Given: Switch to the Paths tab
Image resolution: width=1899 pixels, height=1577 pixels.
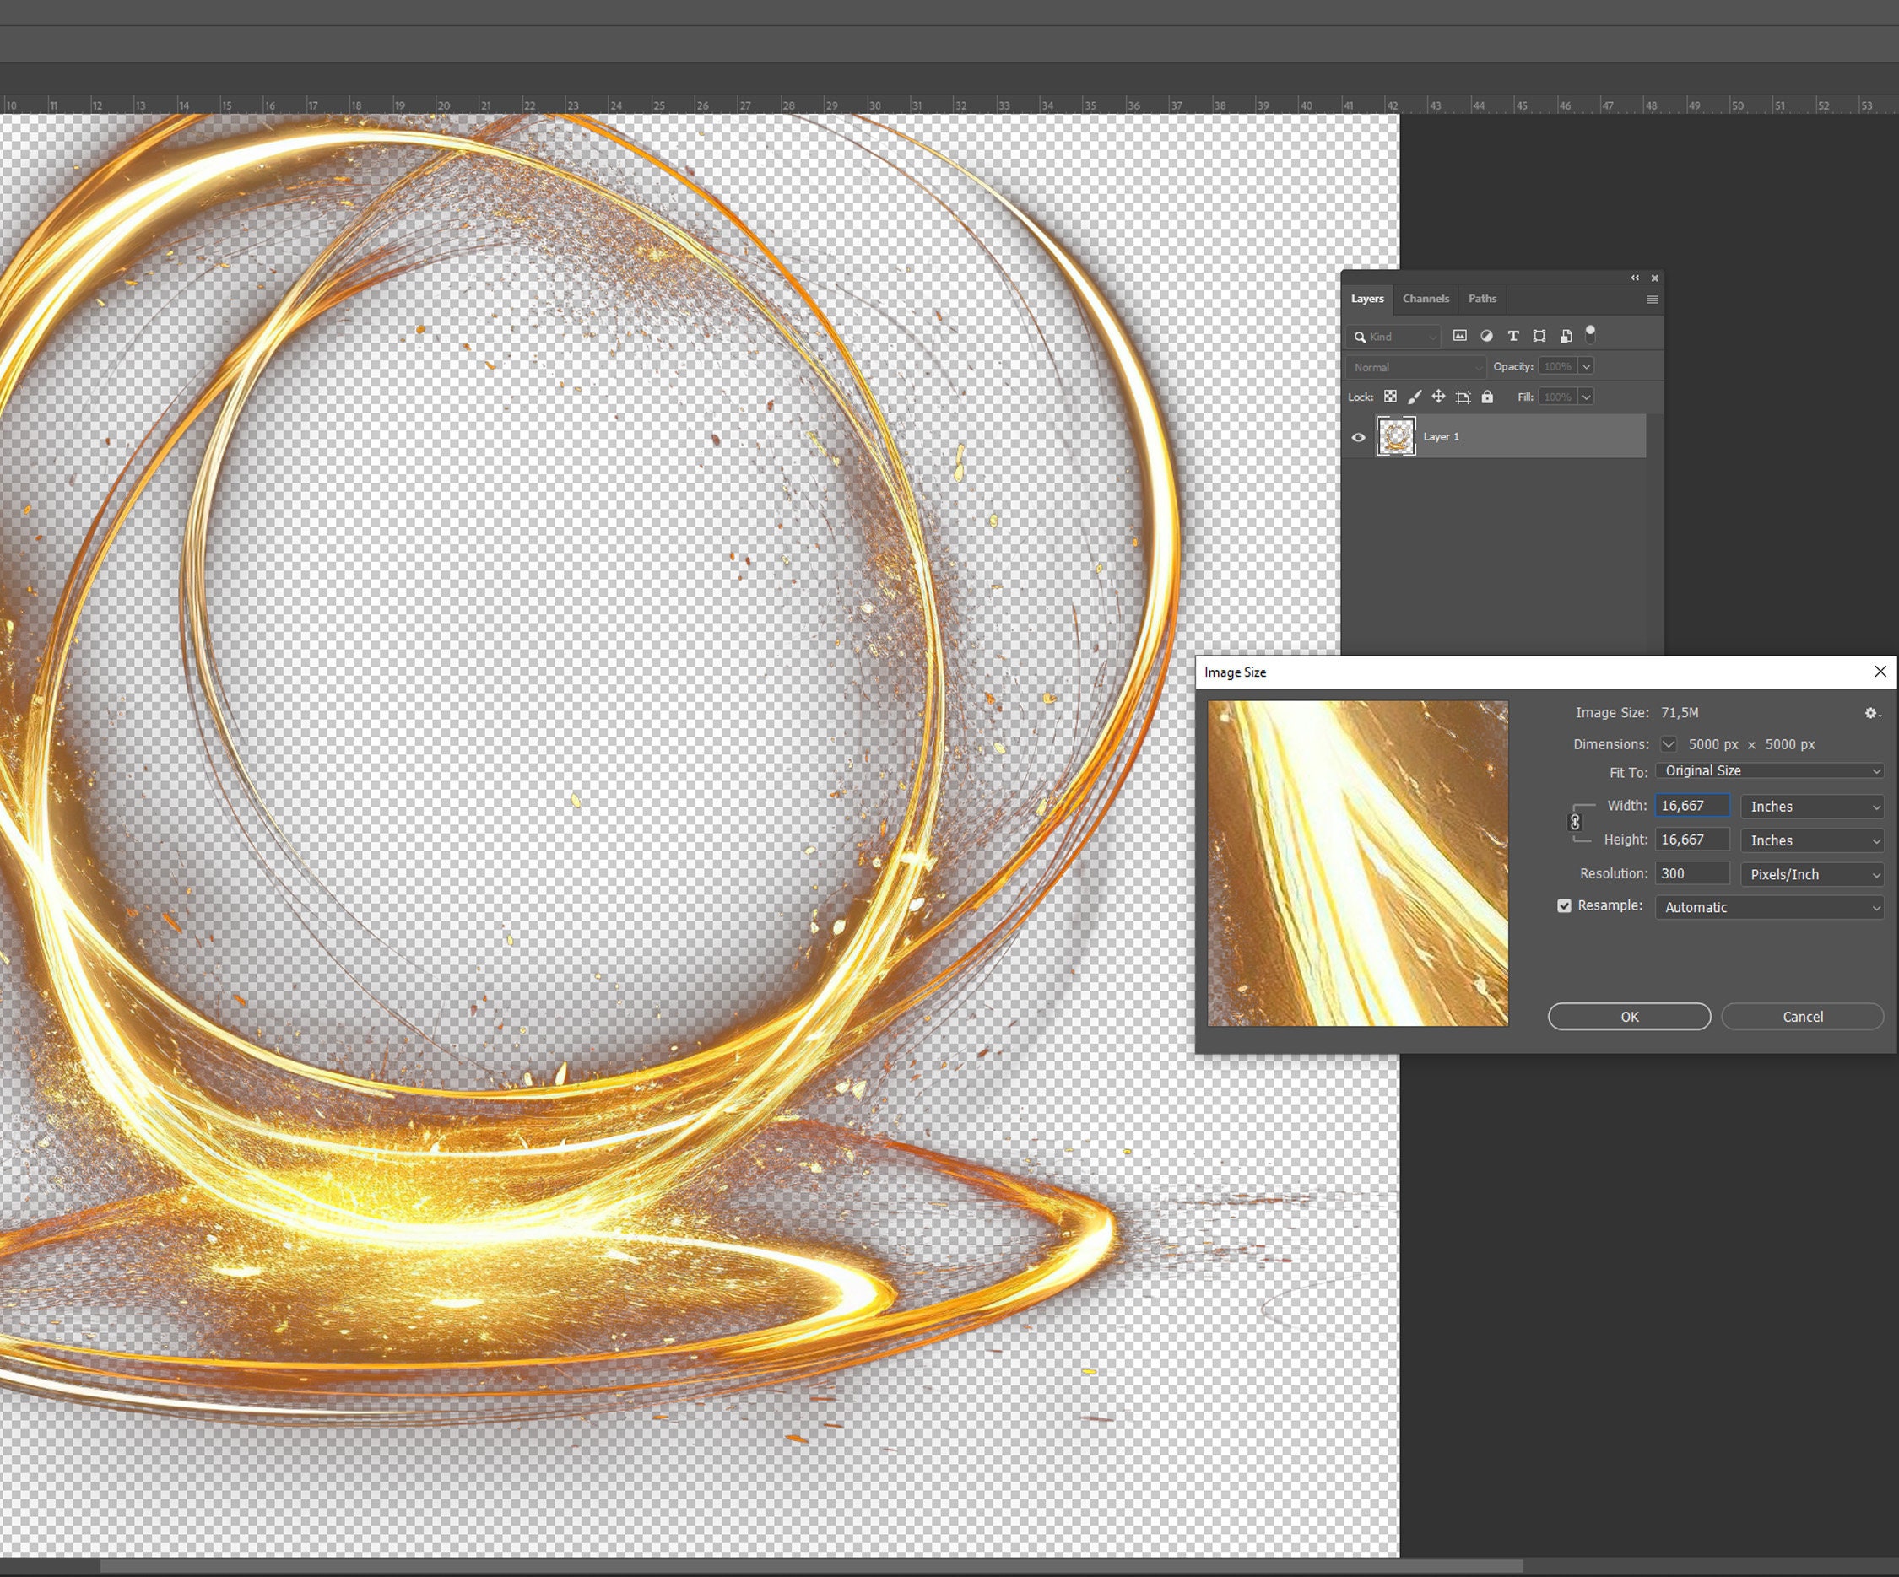Looking at the screenshot, I should click(1483, 300).
